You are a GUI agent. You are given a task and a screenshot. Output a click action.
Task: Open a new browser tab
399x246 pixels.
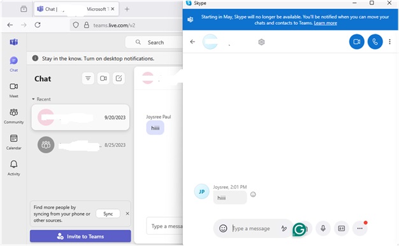(x=127, y=9)
